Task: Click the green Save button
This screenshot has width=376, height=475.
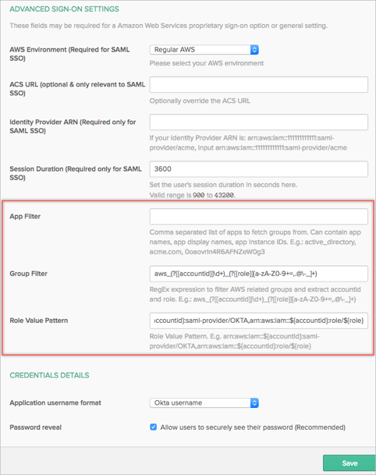Action: click(349, 463)
